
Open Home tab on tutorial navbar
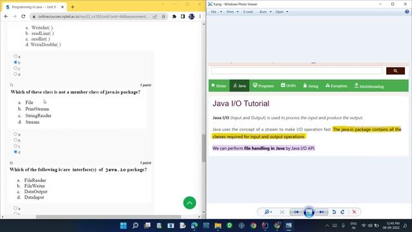tap(219, 86)
